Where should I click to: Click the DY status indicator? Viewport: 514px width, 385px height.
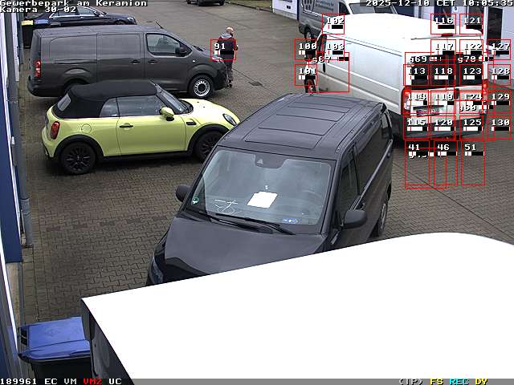(481, 381)
